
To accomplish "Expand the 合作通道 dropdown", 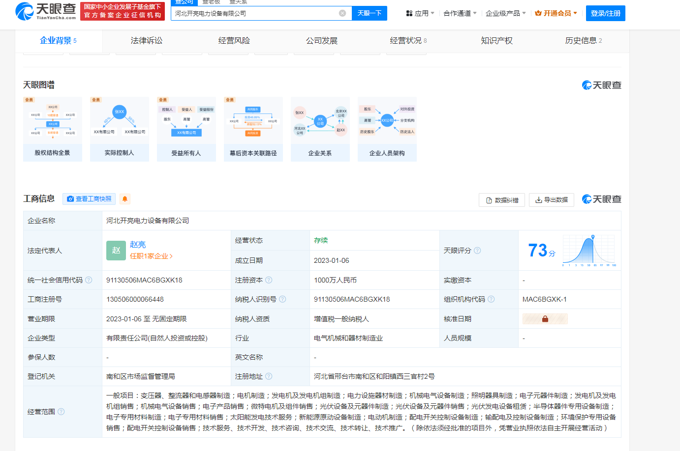I will point(460,13).
